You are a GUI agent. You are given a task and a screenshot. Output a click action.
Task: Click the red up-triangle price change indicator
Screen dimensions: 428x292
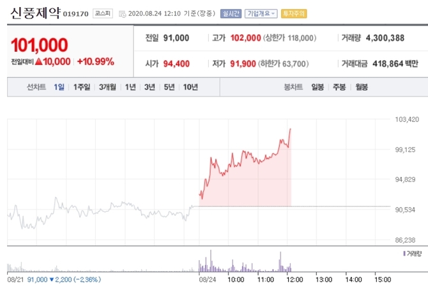coord(39,62)
